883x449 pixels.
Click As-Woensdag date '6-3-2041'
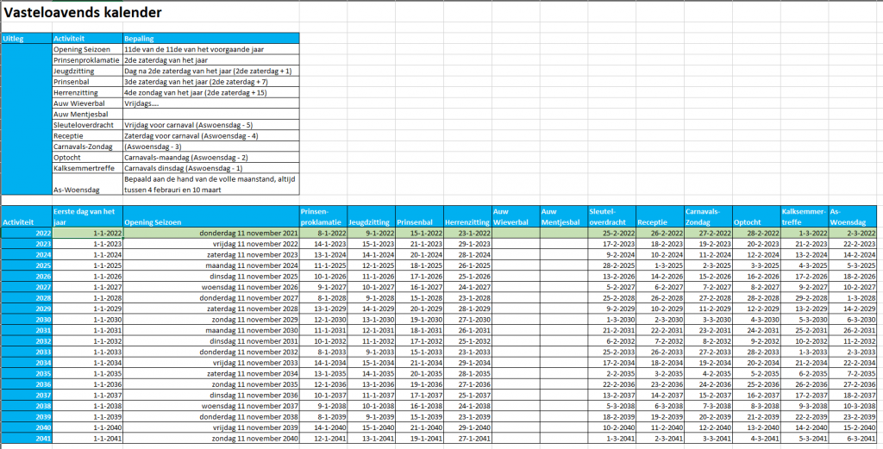tap(853, 438)
